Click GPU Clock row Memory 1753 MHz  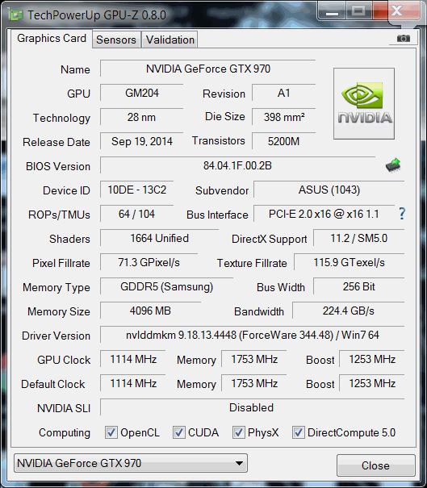pos(254,359)
